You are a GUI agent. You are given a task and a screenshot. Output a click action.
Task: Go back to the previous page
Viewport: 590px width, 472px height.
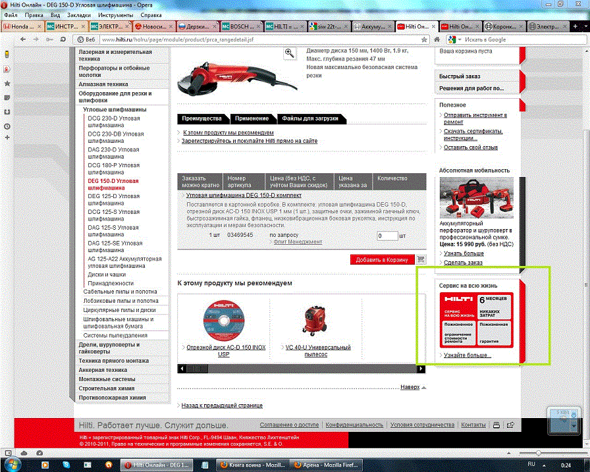(23, 39)
